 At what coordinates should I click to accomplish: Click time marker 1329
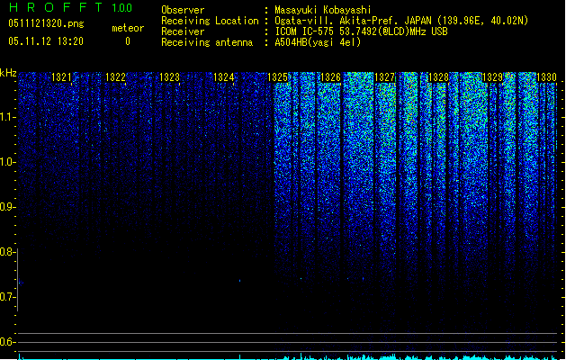[x=492, y=77]
